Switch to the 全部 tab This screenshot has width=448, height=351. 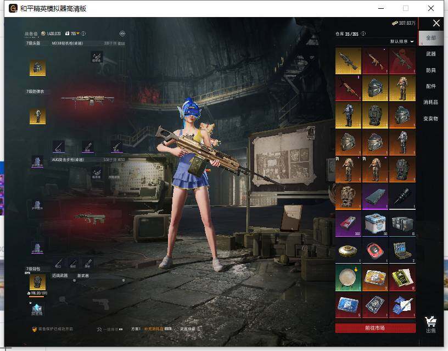(x=431, y=38)
